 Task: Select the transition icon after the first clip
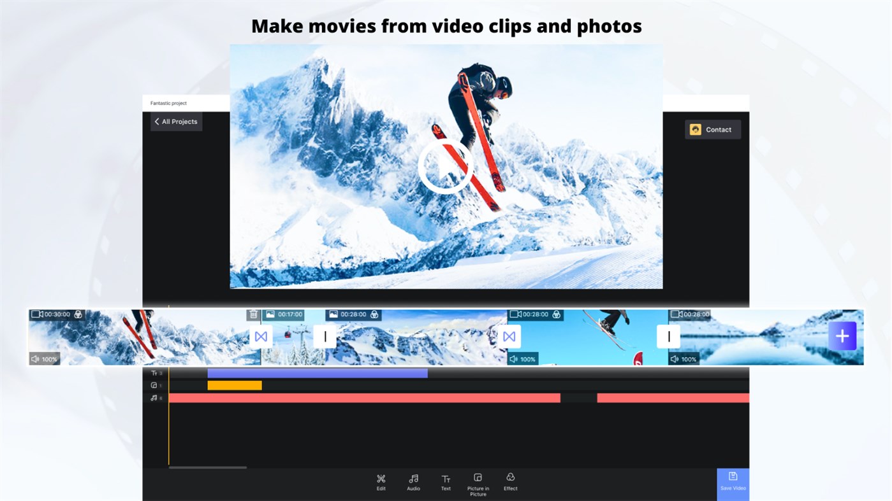(261, 336)
